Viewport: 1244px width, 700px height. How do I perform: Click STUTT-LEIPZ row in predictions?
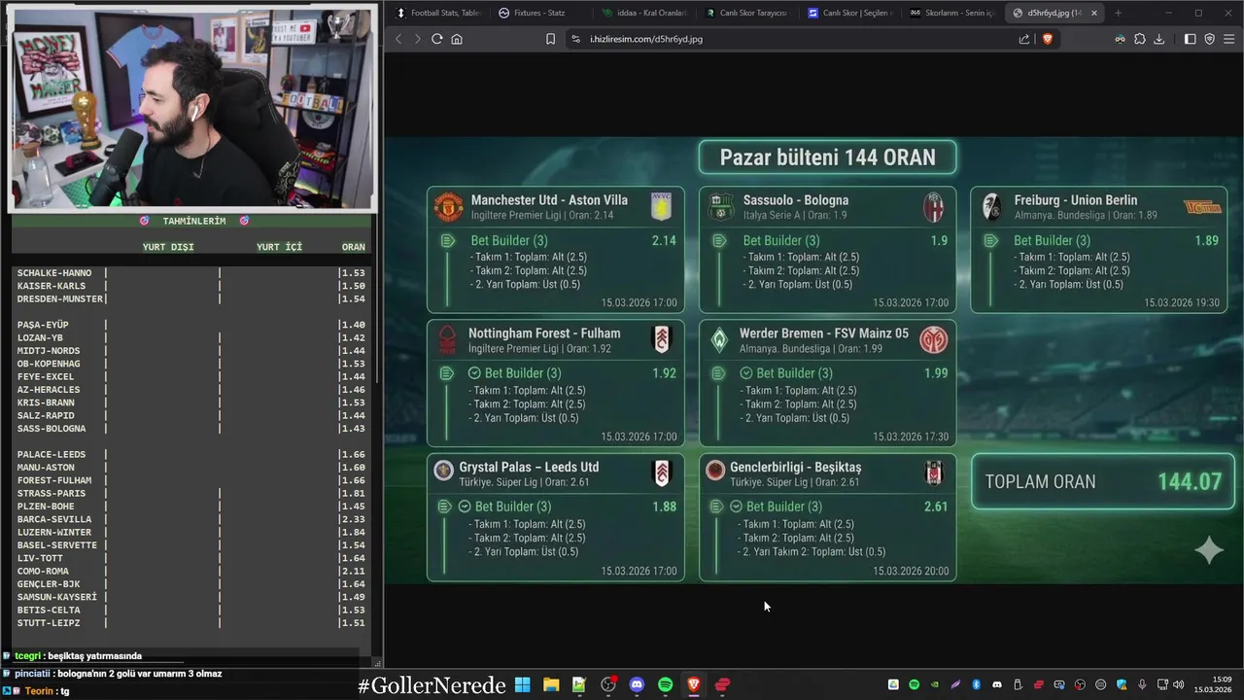[191, 623]
